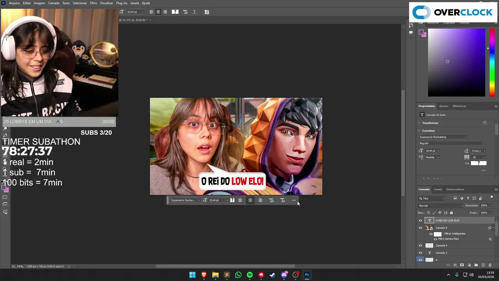
Task: Open Camera Raw filter blending options icon
Action: click(x=490, y=239)
